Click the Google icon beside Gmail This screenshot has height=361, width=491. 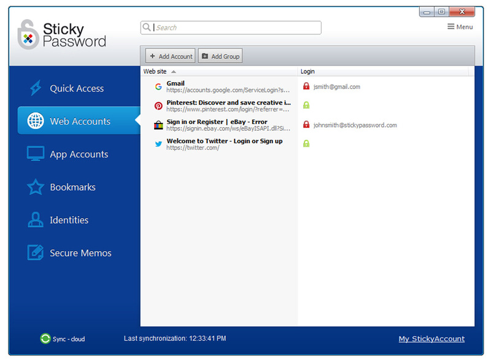point(158,87)
